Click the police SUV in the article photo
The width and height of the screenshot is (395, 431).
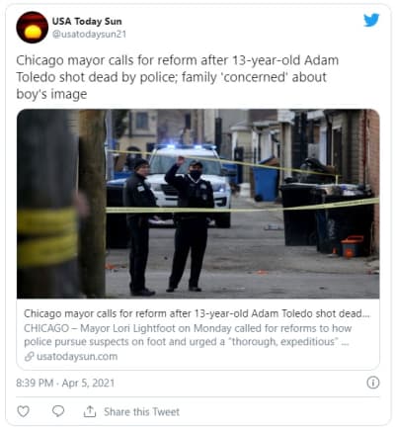[x=190, y=185]
